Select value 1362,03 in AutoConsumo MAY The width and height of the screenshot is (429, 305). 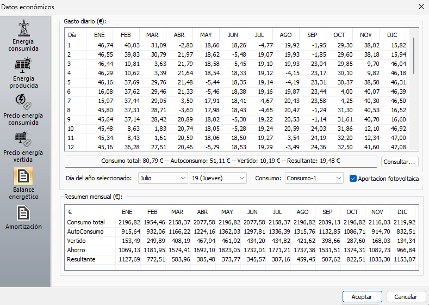coord(229,231)
